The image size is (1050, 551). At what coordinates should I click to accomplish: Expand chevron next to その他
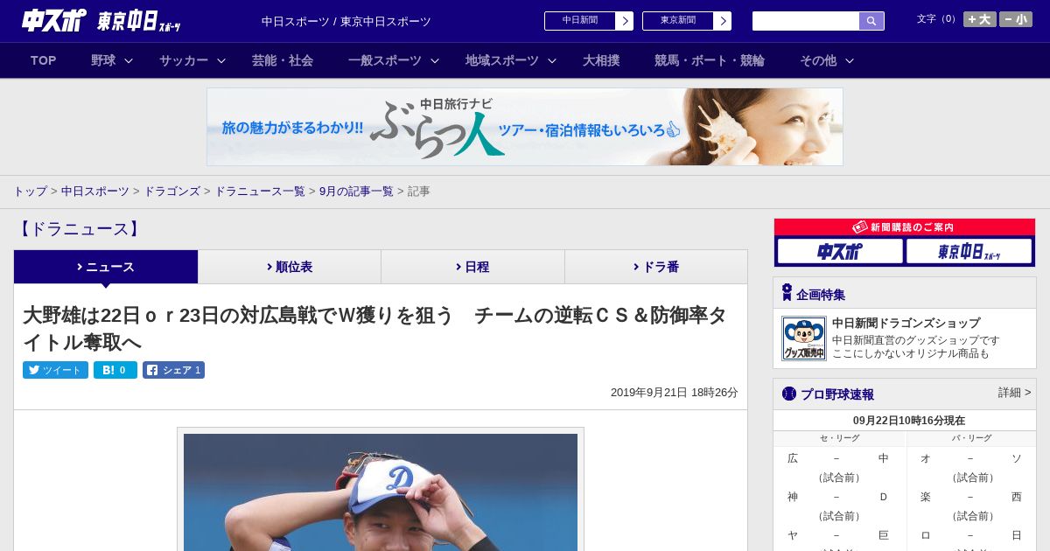point(850,61)
